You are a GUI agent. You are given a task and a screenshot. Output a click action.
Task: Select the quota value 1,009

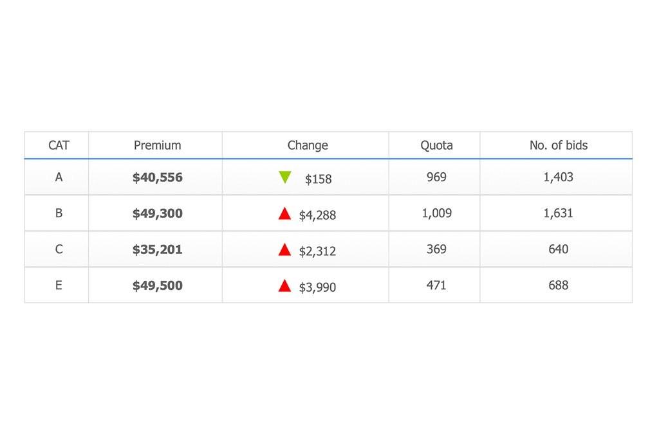[x=437, y=213]
